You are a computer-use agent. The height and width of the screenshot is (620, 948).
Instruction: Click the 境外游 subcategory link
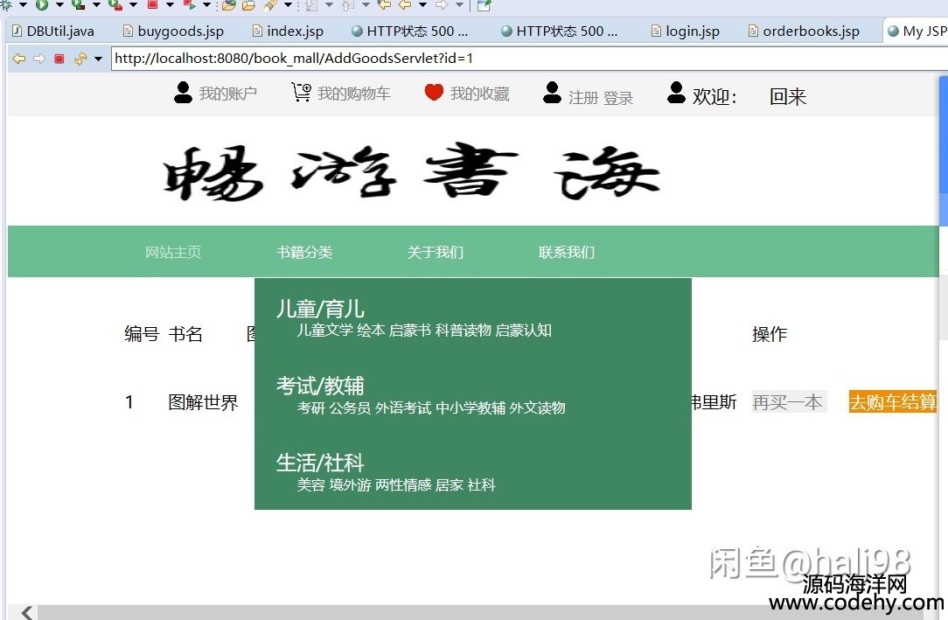pyautogui.click(x=350, y=484)
